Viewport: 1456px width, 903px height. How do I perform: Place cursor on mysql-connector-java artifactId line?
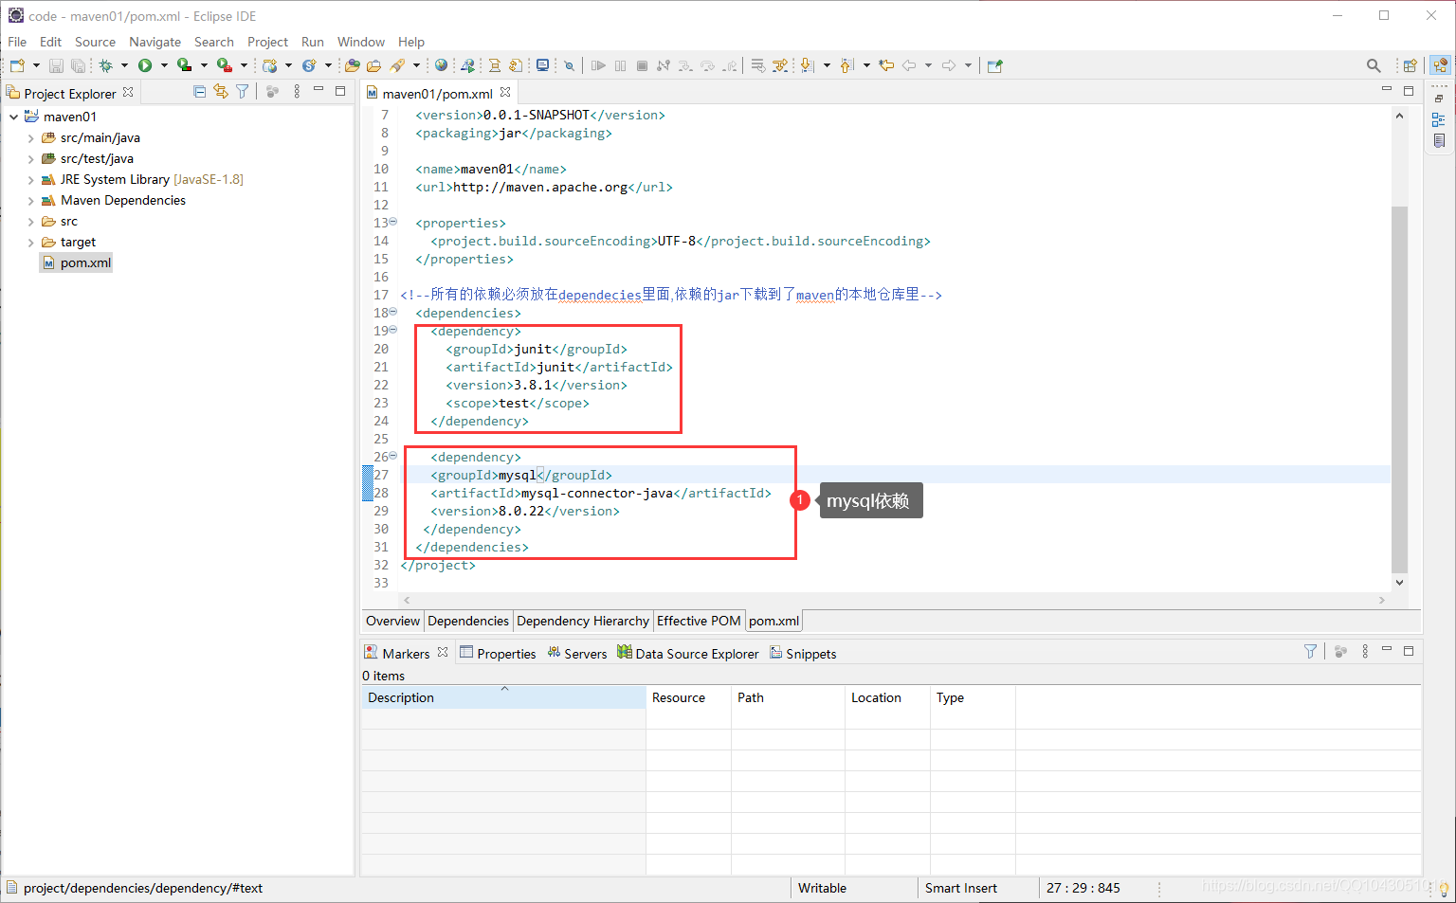pyautogui.click(x=600, y=493)
